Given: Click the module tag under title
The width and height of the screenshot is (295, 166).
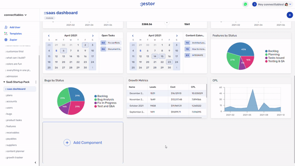Looking at the screenshot, I should [x=50, y=18].
